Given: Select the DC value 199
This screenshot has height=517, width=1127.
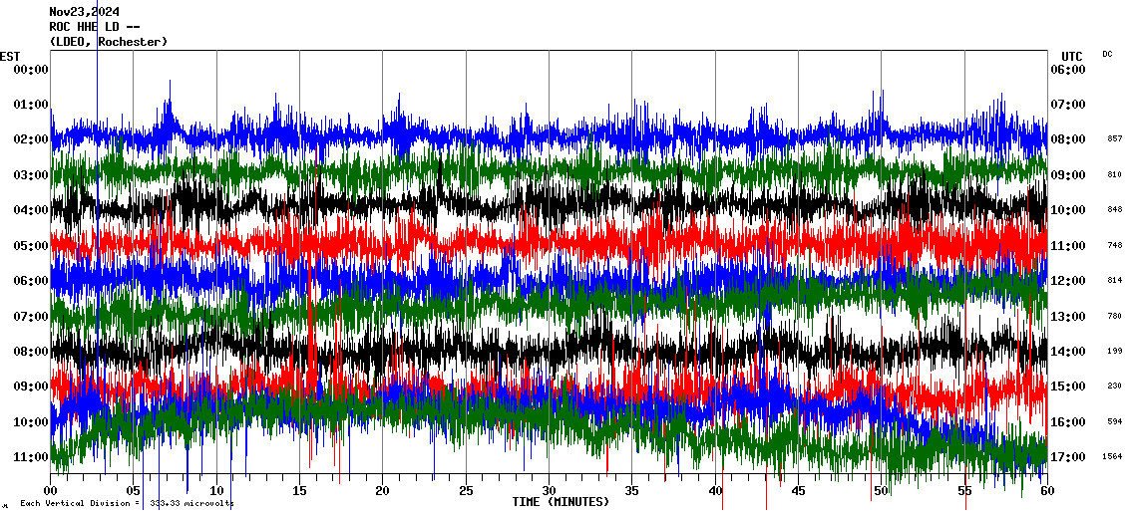Looking at the screenshot, I should [1114, 352].
